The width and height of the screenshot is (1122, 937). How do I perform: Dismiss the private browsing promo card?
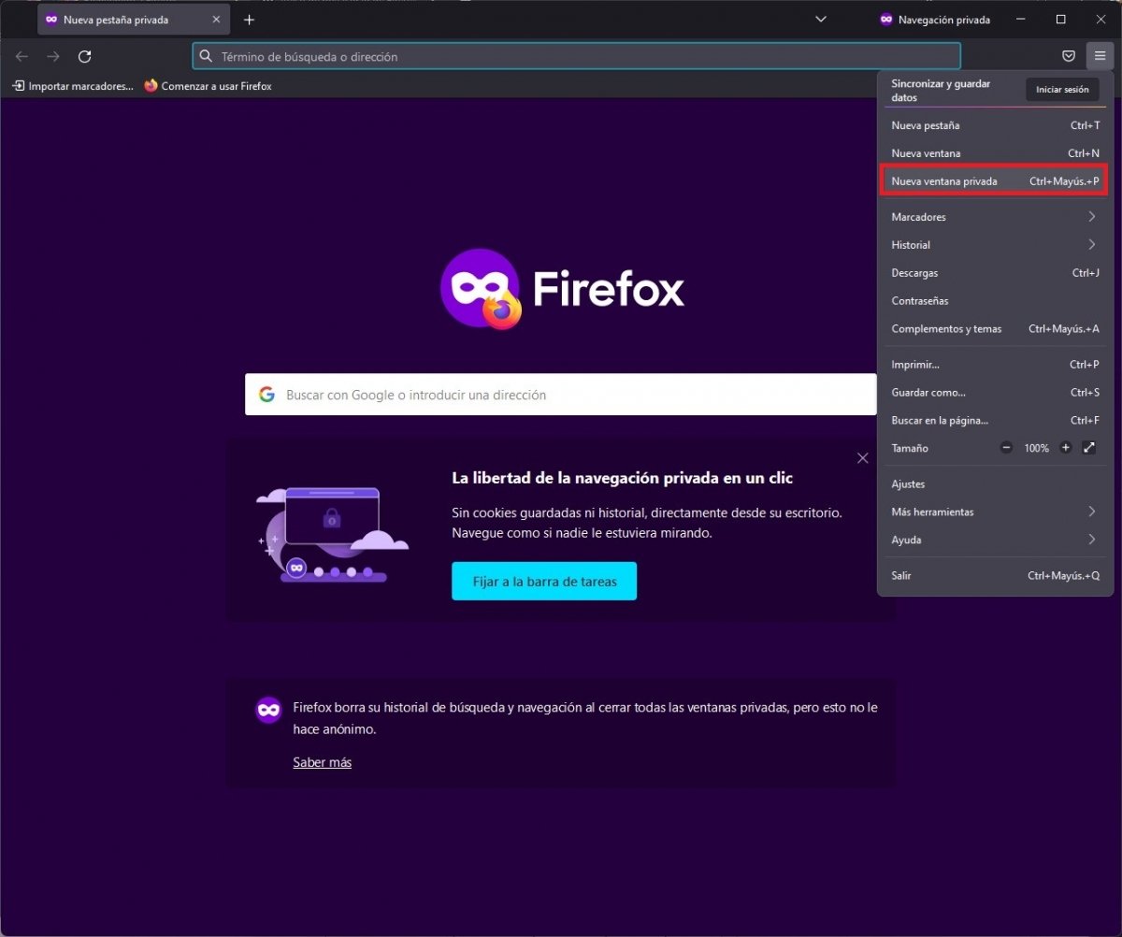pyautogui.click(x=863, y=458)
